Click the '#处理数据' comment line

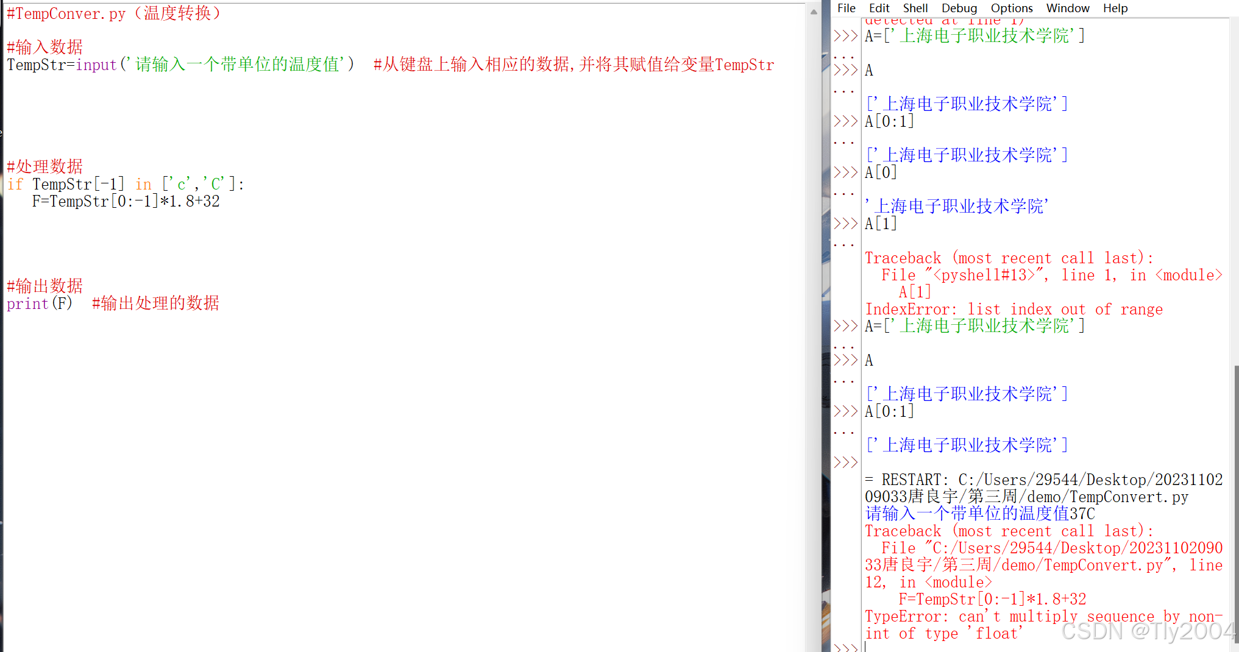[x=44, y=166]
